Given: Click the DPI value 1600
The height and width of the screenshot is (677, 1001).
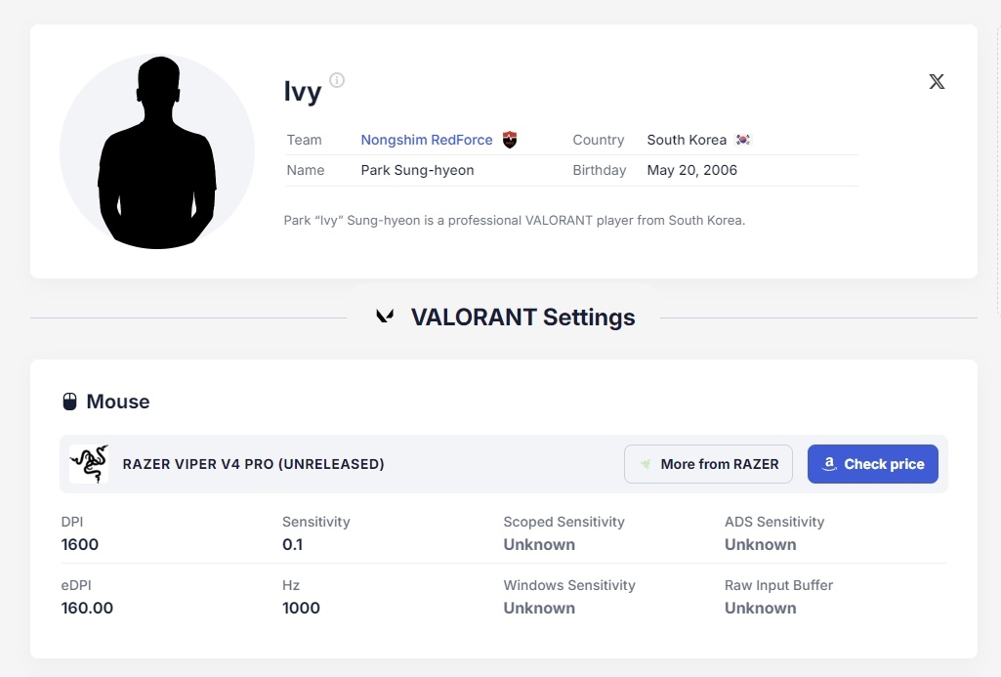Looking at the screenshot, I should point(80,544).
